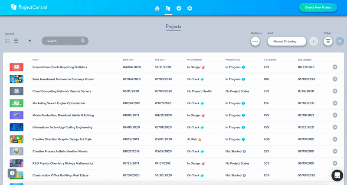Click Not Started status for Creative Process row
Image resolution: width=347 pixels, height=185 pixels.
tap(236, 151)
